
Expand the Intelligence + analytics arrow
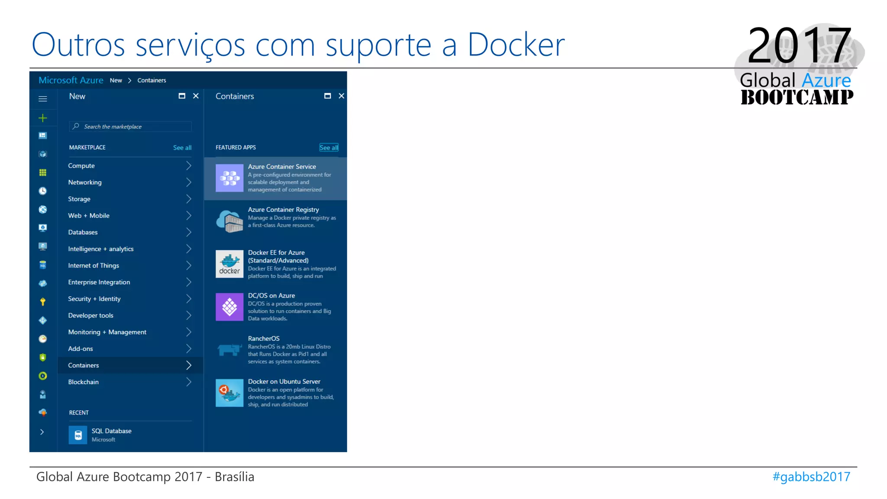coord(188,249)
